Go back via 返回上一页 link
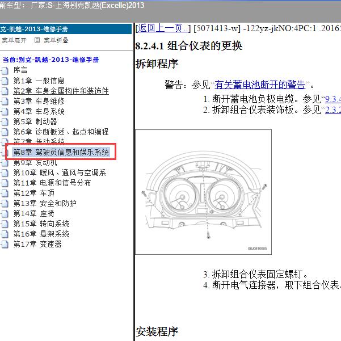Image resolution: width=341 pixels, height=341 pixels. (163, 28)
